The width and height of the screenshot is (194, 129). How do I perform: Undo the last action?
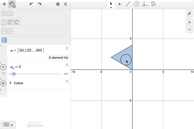pos(31,4)
